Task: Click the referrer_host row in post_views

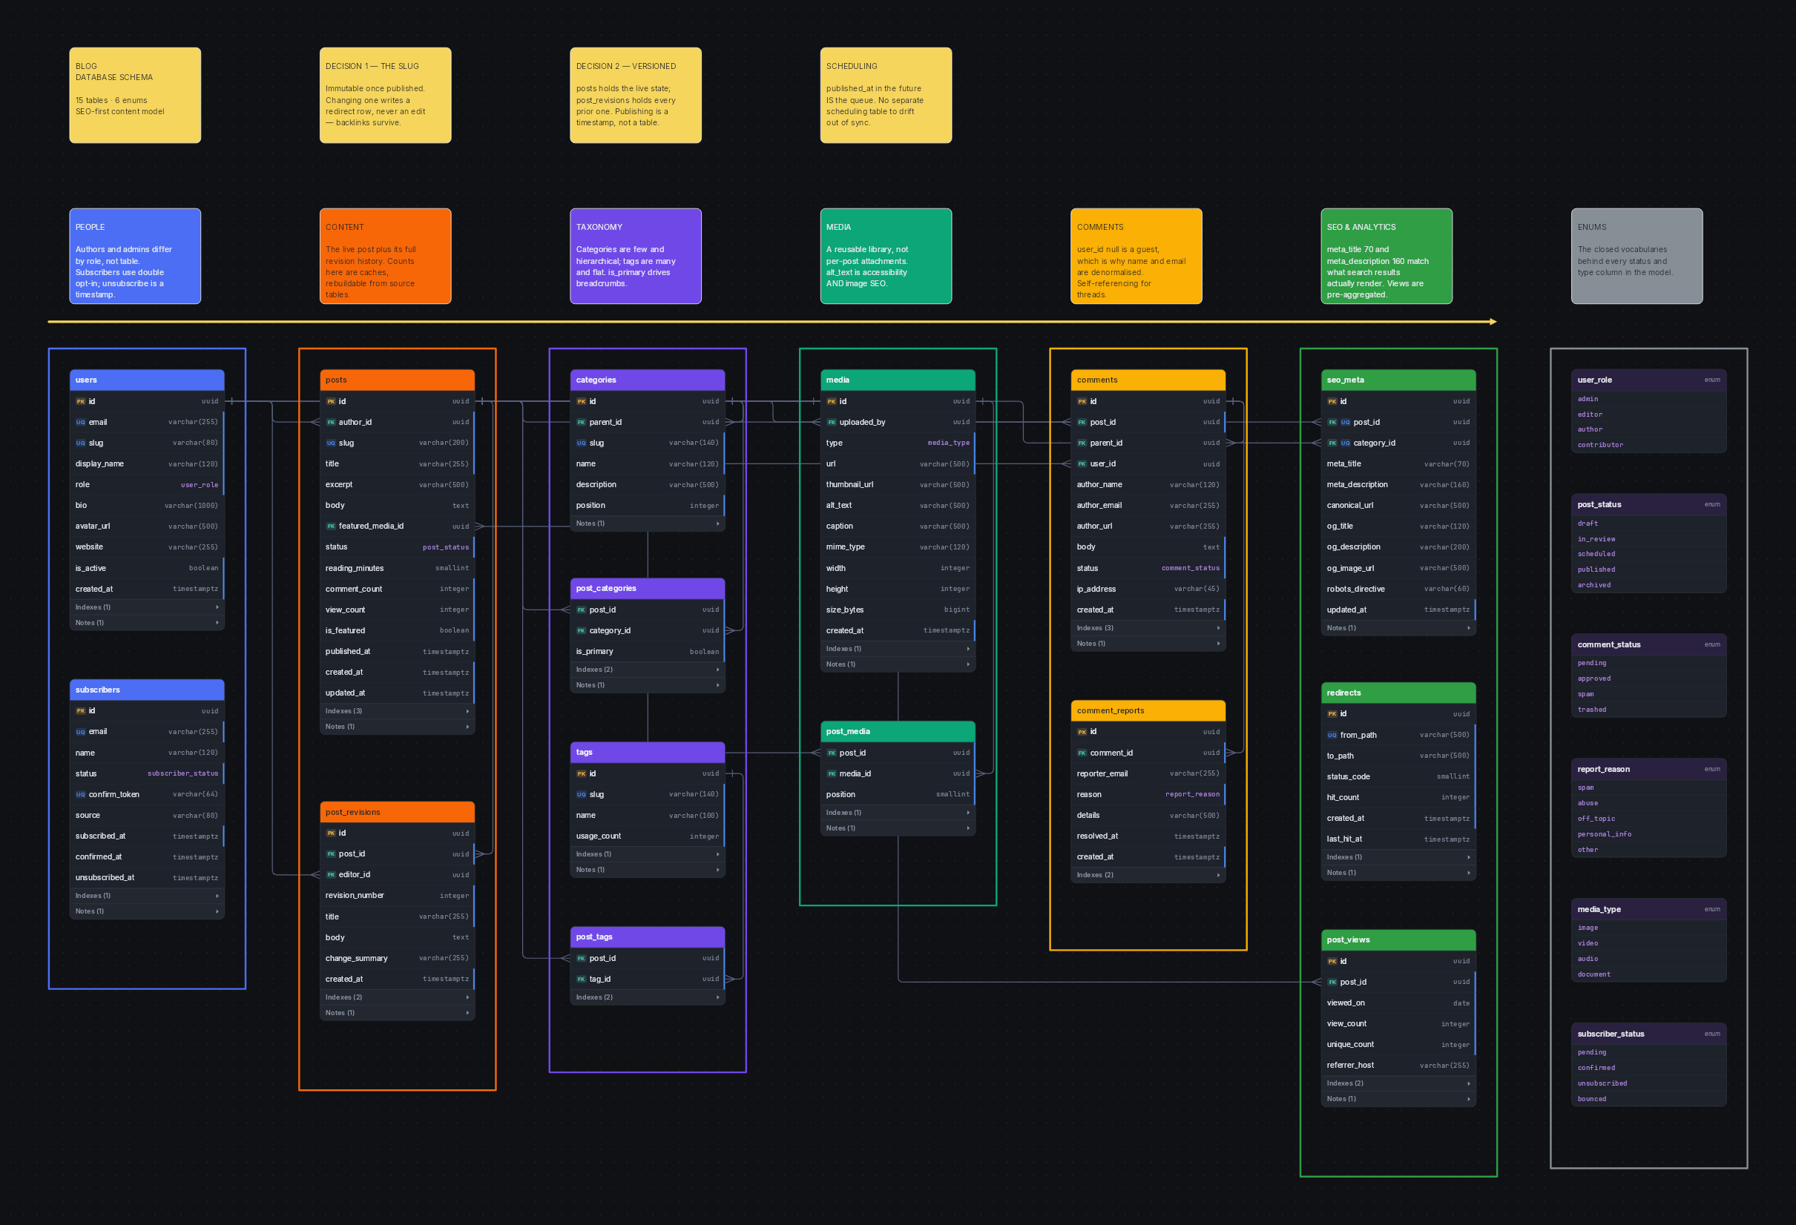Action: (1399, 1066)
